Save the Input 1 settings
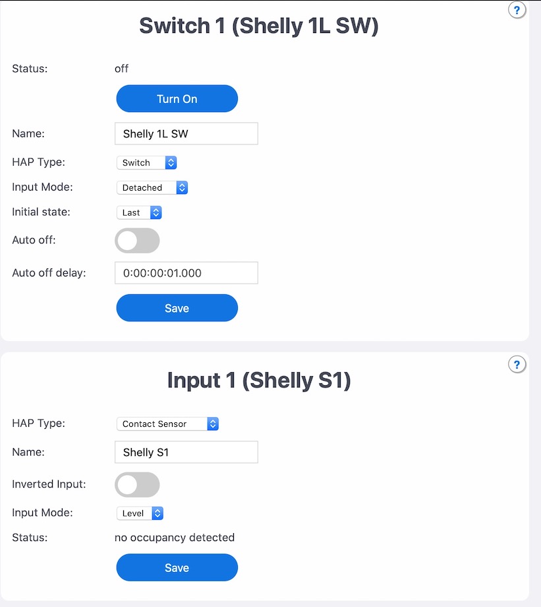The width and height of the screenshot is (541, 607). [x=177, y=567]
